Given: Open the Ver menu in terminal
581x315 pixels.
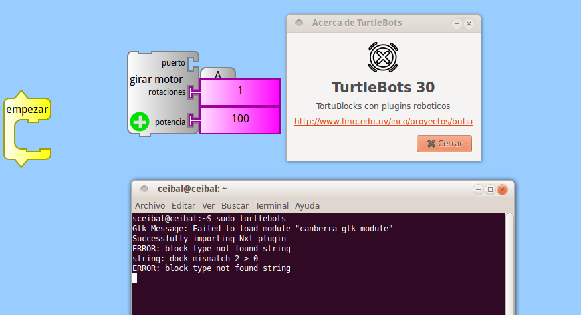Looking at the screenshot, I should (208, 205).
